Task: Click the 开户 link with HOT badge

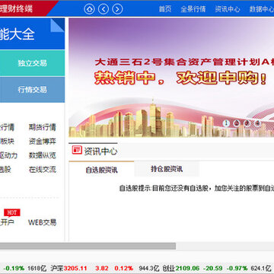Action: pyautogui.click(x=7, y=222)
